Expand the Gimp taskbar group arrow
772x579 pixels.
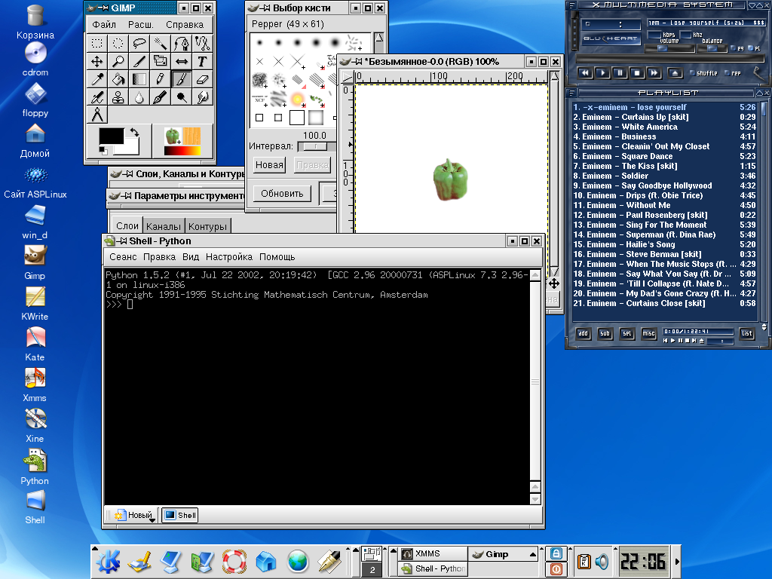click(533, 554)
